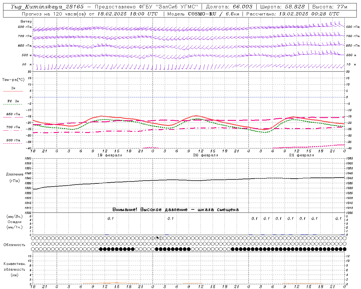Click the Тем-ра(°C) legend heading

coord(13,80)
